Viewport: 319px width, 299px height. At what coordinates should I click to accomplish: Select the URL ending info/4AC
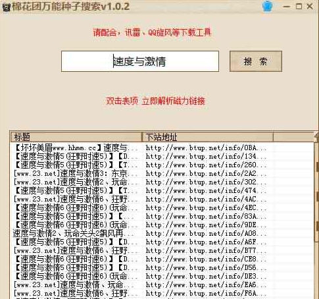[x=206, y=199]
